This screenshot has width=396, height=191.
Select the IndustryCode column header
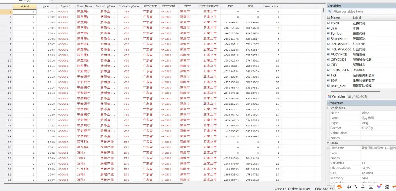(x=129, y=6)
